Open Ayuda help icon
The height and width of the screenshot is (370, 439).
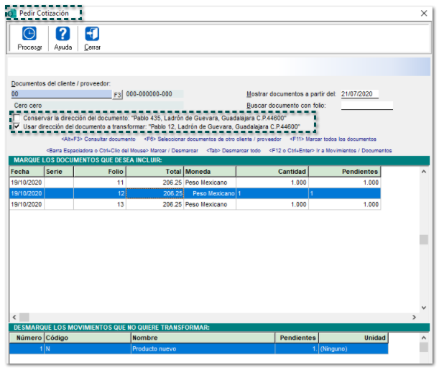[63, 34]
